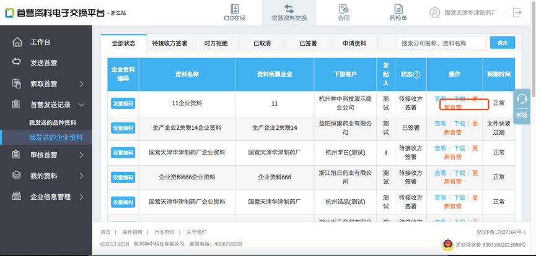The width and height of the screenshot is (536, 256).
Task: Click 浙ICP备17027164号-1 footer text
Action: [501, 232]
